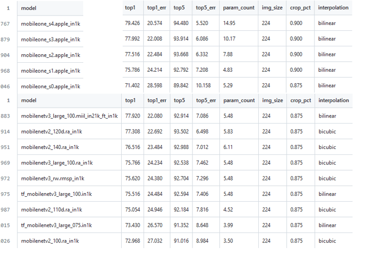Image resolution: width=369 pixels, height=264 pixels.
Task: Select the mobileone_s4.apple_in1k model cell
Action: (50, 24)
